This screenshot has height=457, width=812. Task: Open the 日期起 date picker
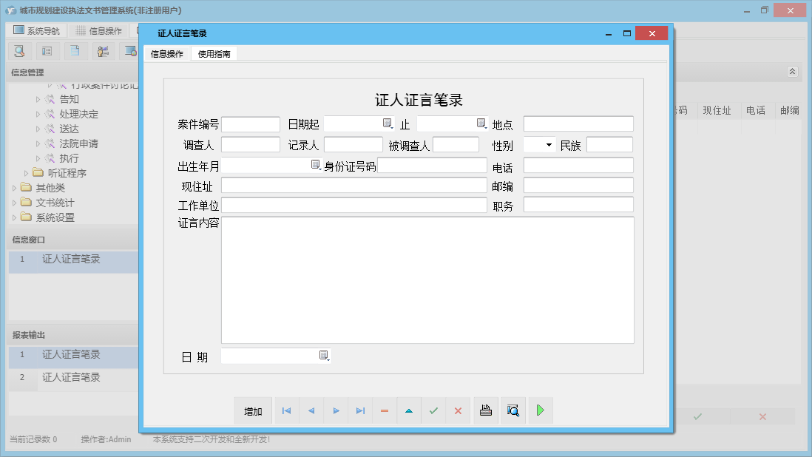click(x=388, y=123)
